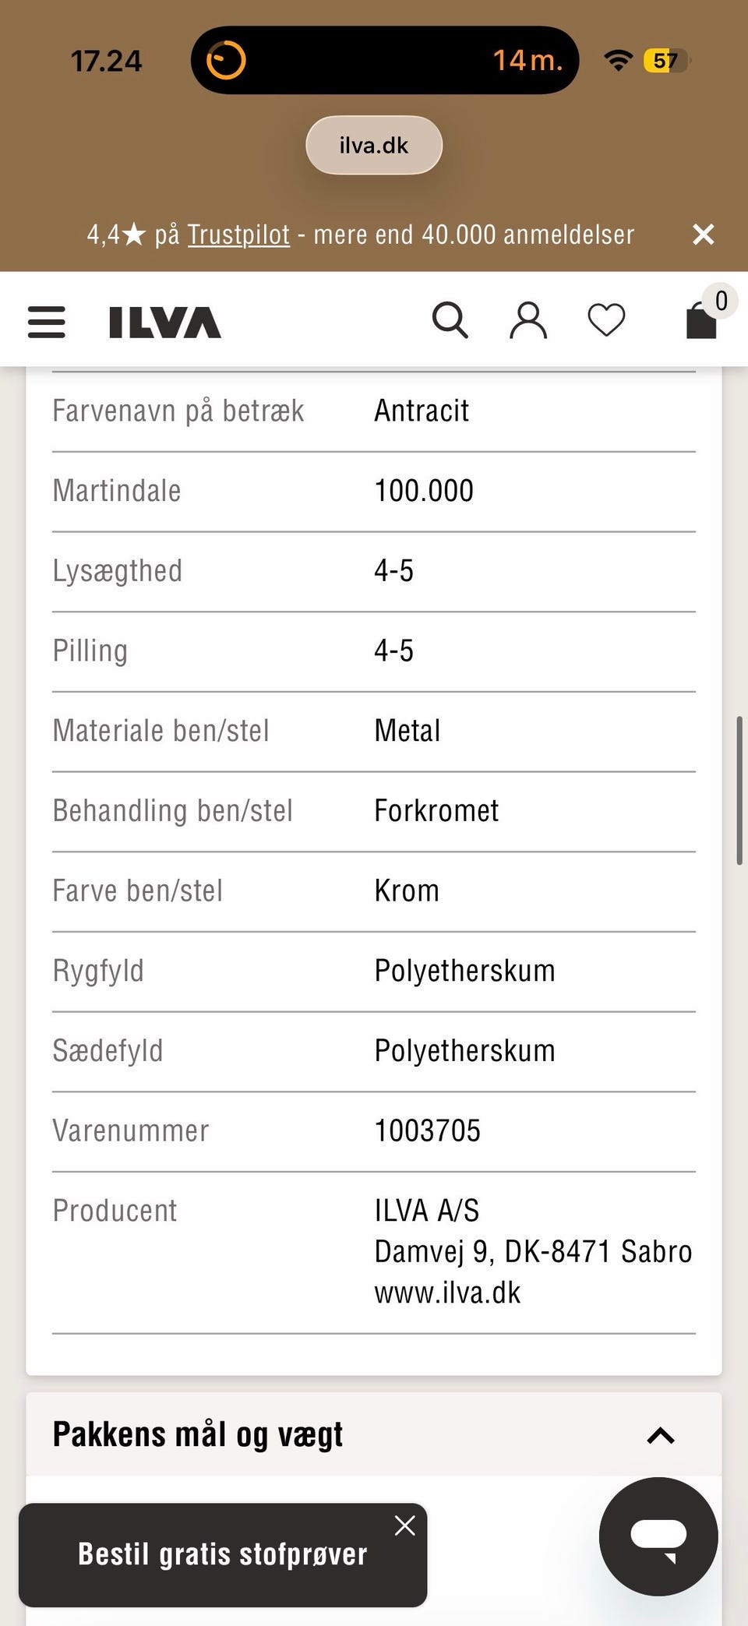Dismiss the Trustpilot banner
This screenshot has width=748, height=1626.
tap(704, 235)
